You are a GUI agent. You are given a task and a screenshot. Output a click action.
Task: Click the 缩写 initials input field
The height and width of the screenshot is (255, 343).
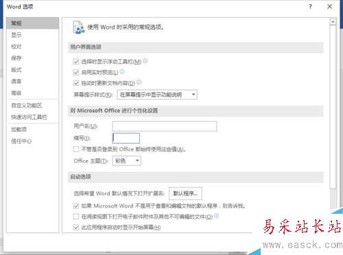pyautogui.click(x=126, y=138)
